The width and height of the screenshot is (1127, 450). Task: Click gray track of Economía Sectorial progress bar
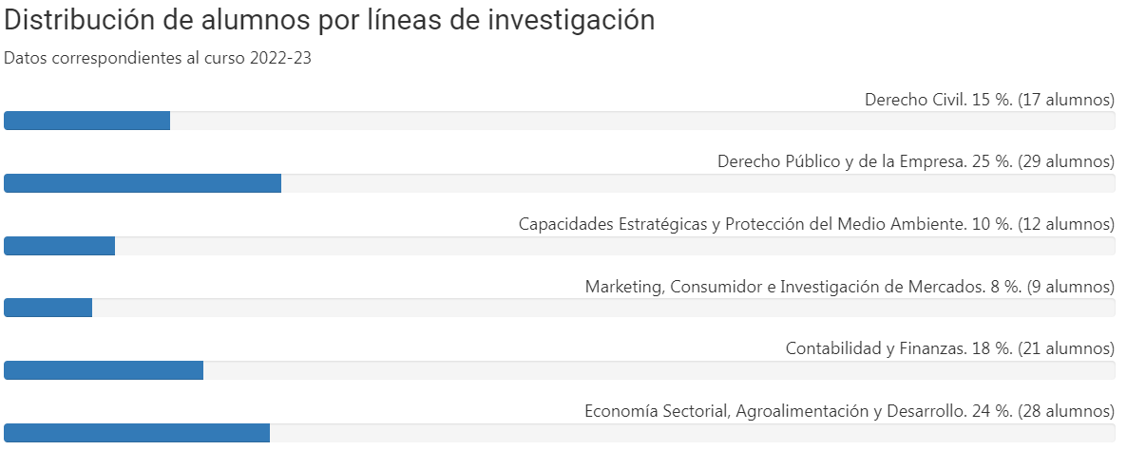coord(692,433)
